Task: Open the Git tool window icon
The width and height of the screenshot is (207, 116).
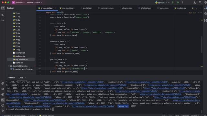Action: click(x=3, y=111)
